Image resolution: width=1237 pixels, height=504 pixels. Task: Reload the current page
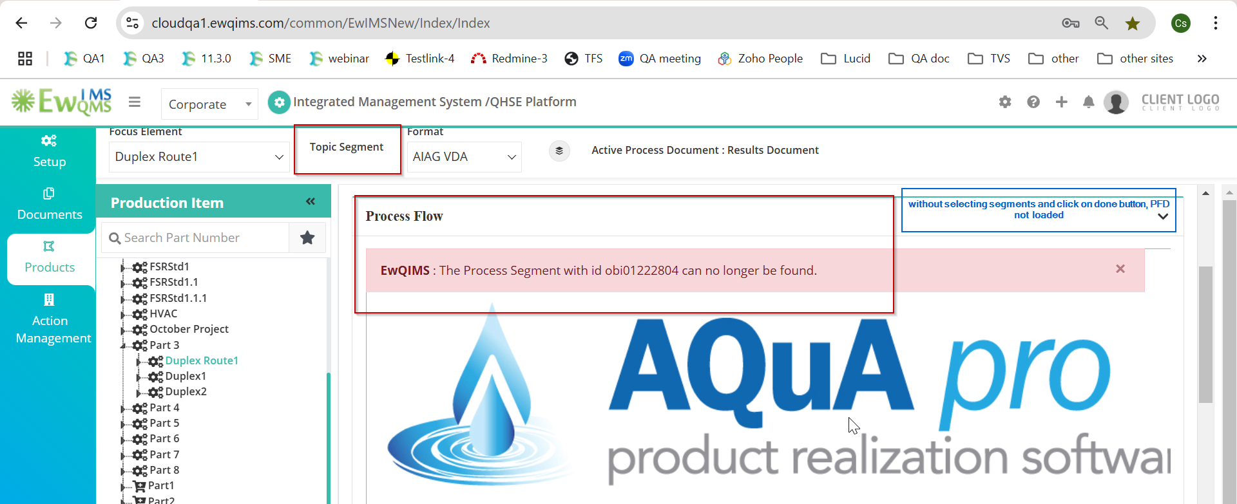[91, 23]
